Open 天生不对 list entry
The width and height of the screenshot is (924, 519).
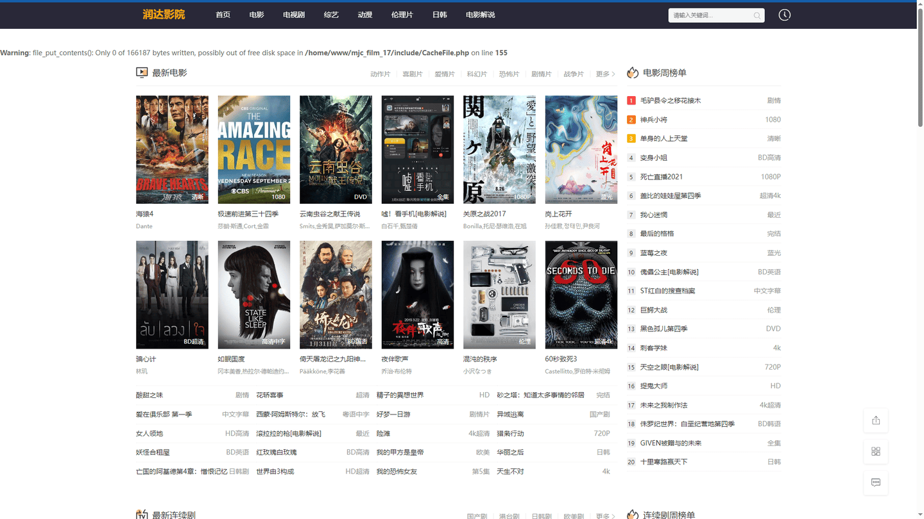(x=510, y=472)
